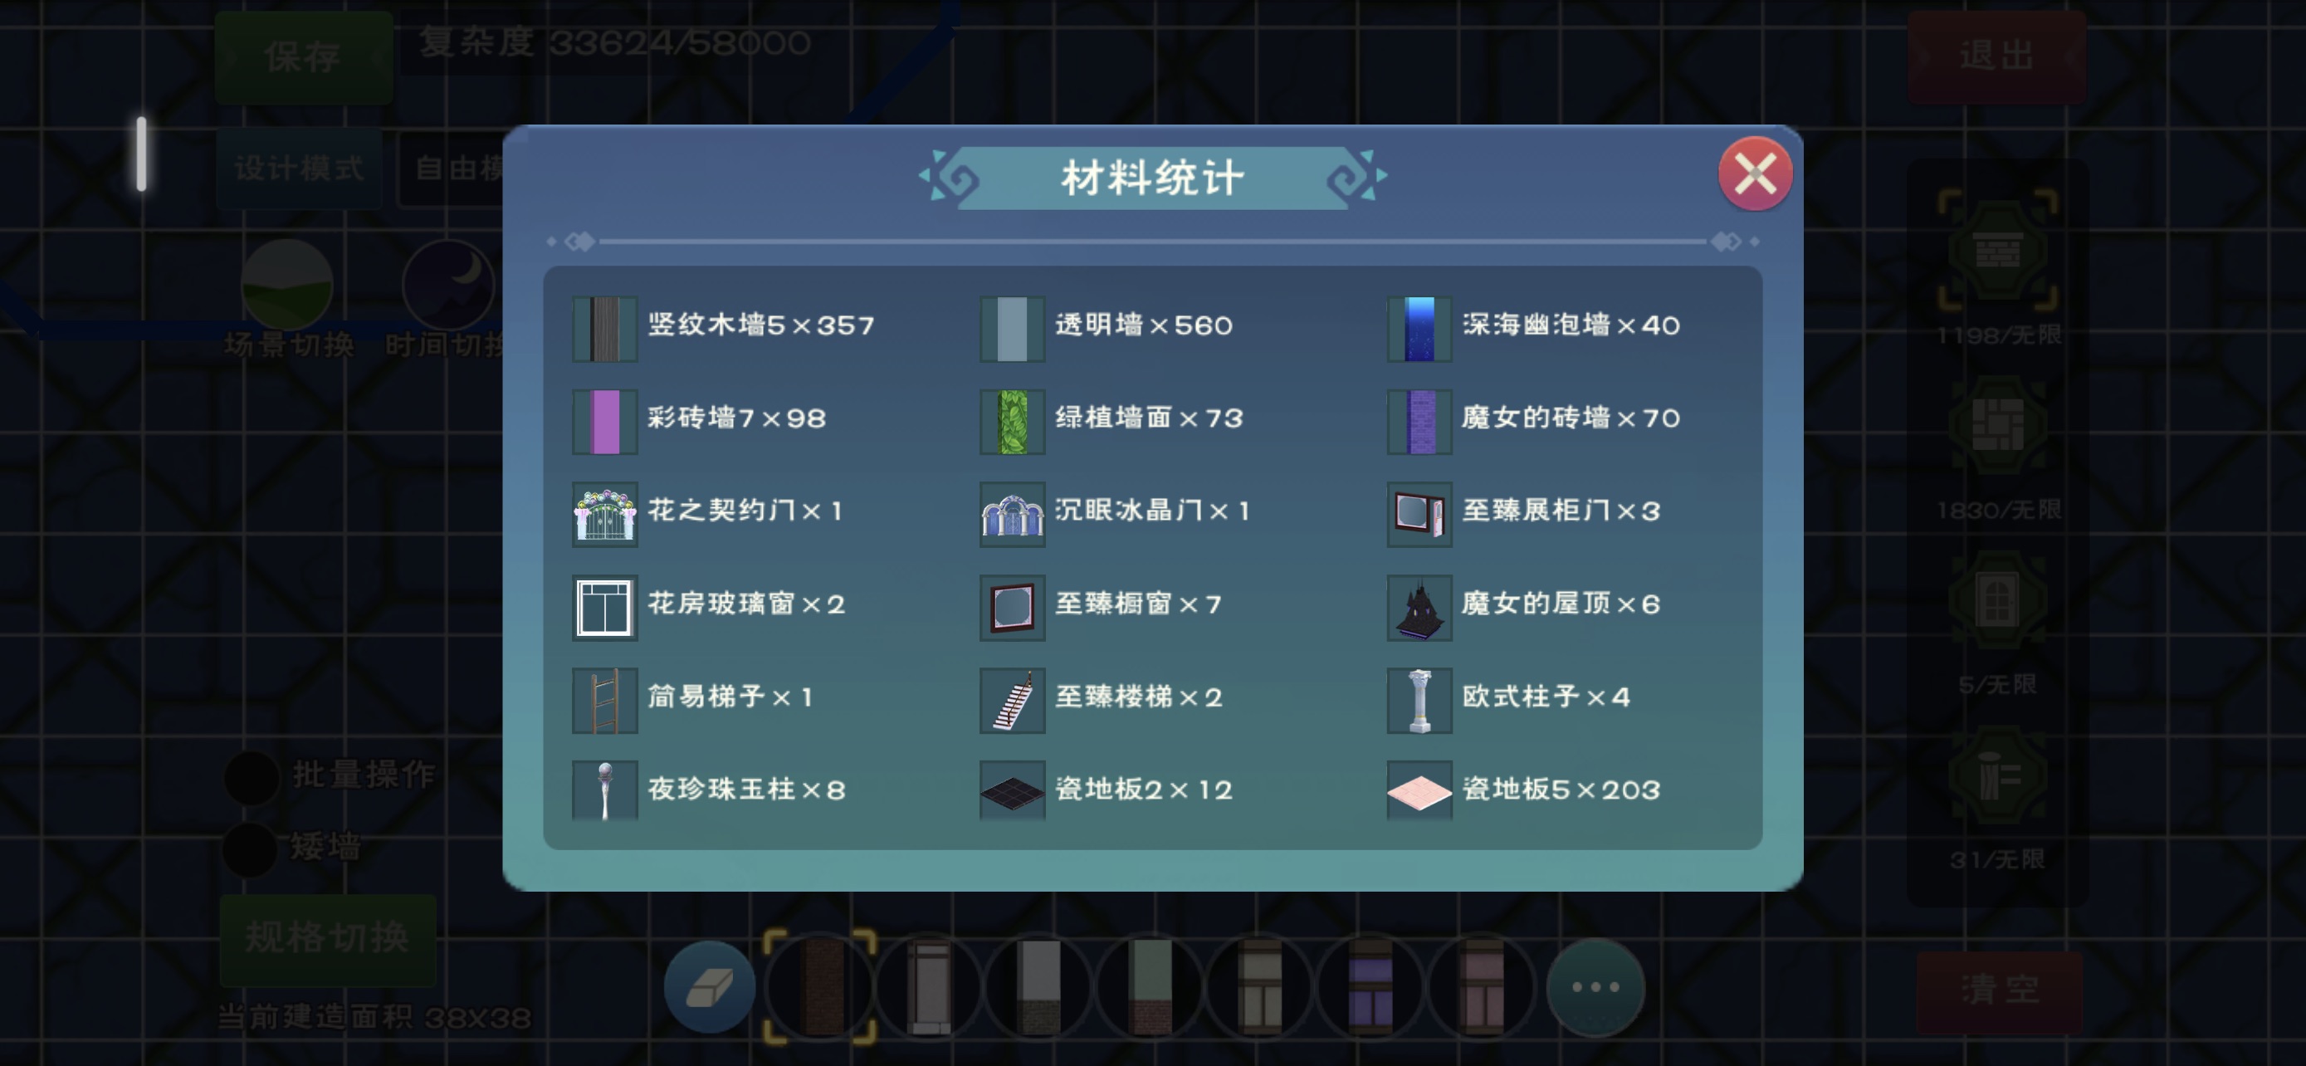Click the 竖纹木墙5 material icon
This screenshot has height=1066, width=2306.
pyautogui.click(x=605, y=329)
